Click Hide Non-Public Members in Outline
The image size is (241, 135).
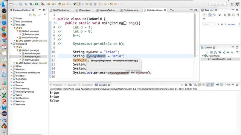pos(228,52)
